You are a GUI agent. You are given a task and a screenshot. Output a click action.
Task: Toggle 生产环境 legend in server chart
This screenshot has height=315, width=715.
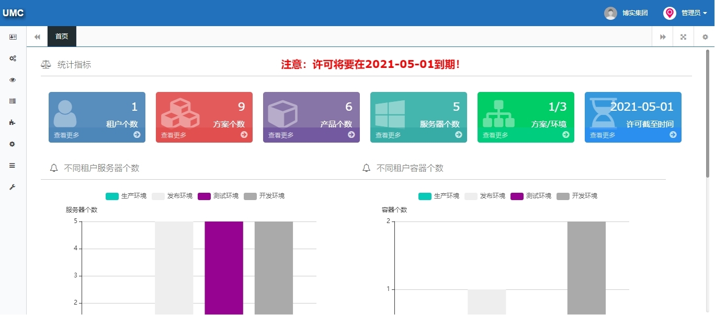coord(126,196)
